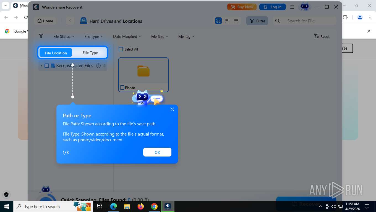Click OK in the Path or Type tip
This screenshot has width=376, height=212.
pyautogui.click(x=157, y=152)
